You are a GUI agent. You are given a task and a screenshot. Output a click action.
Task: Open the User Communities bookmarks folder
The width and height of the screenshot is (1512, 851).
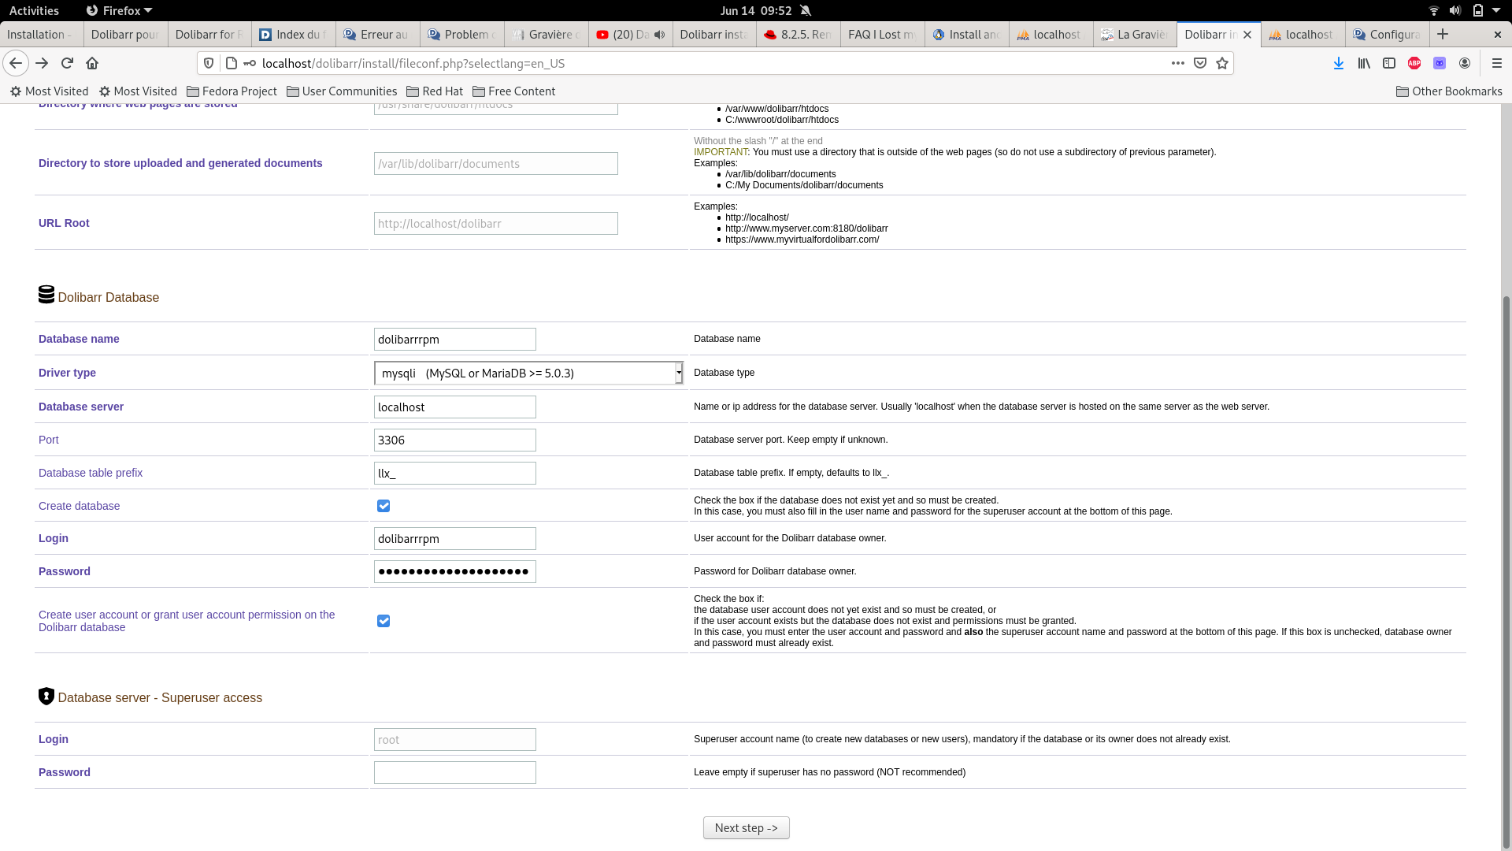coord(342,91)
